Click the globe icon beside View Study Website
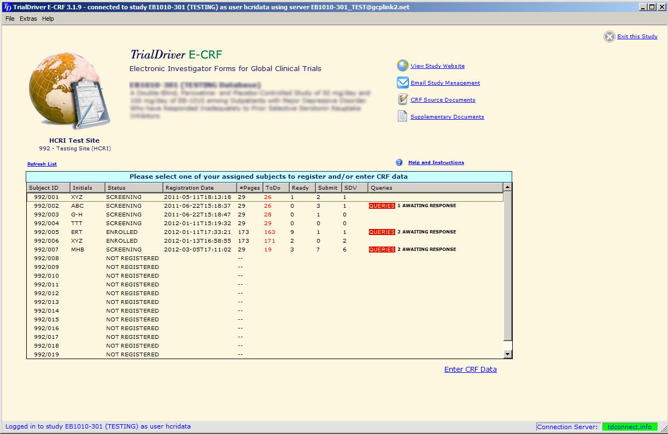 (x=402, y=66)
